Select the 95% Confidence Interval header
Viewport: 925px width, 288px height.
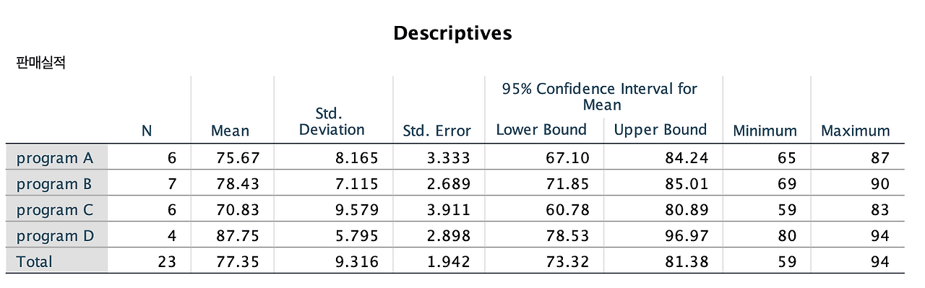(601, 97)
